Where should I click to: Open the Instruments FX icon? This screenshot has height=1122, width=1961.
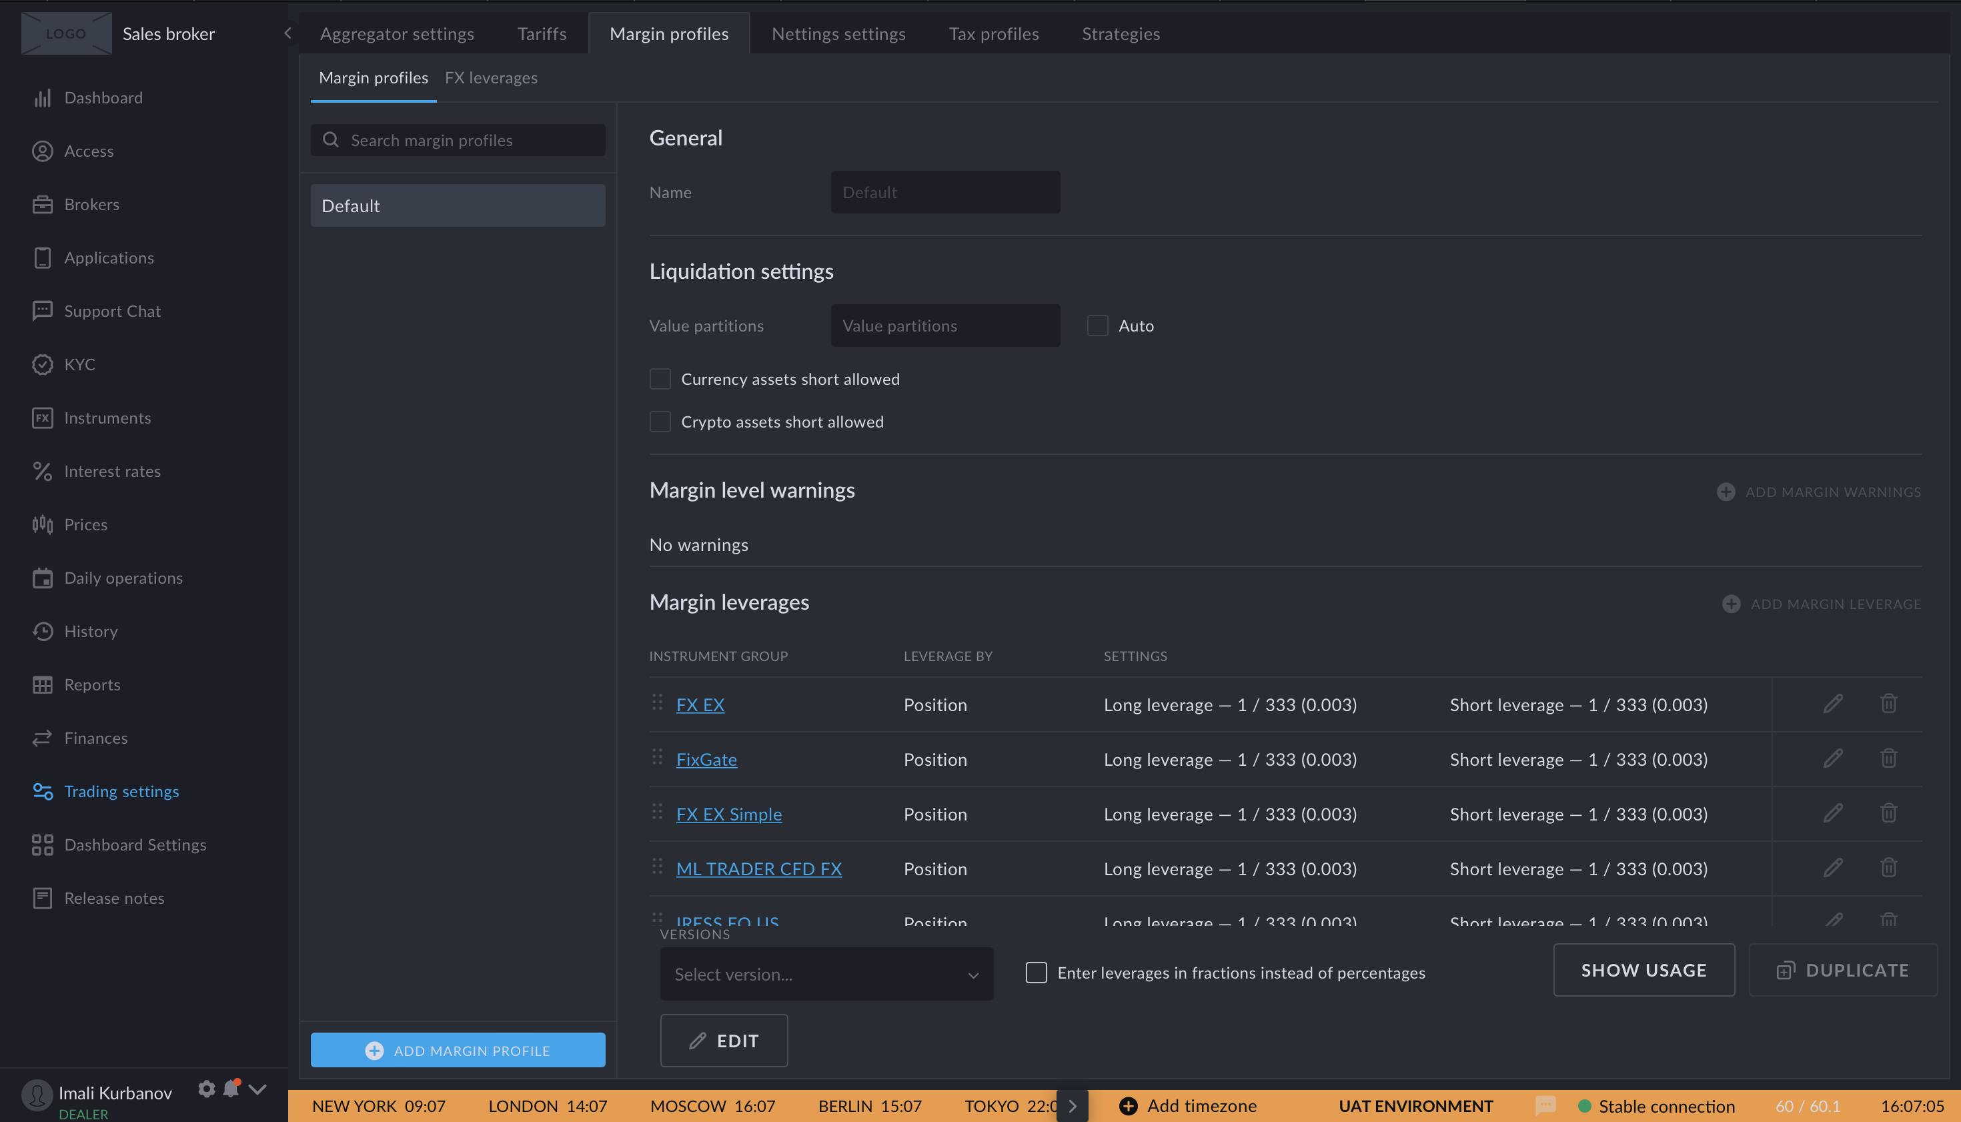point(43,418)
